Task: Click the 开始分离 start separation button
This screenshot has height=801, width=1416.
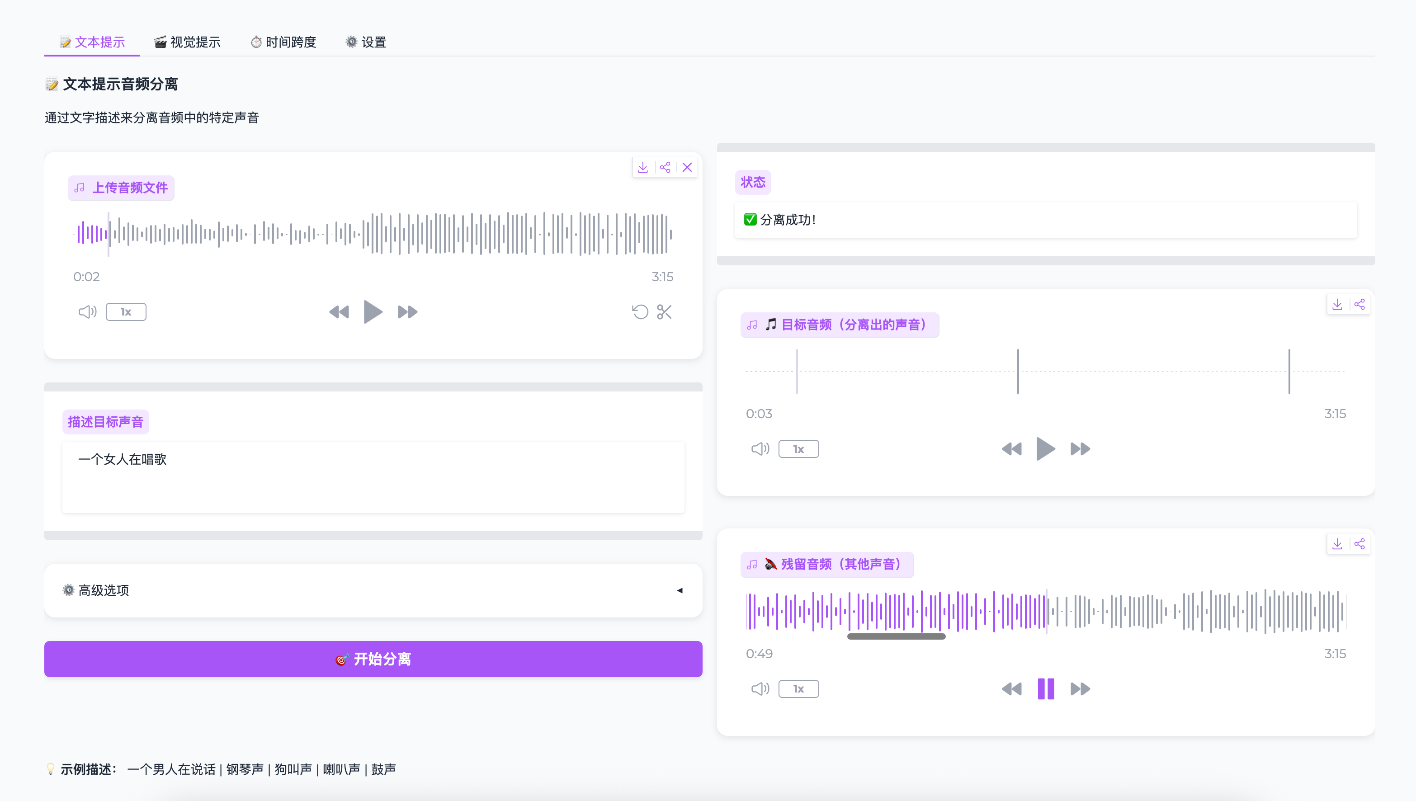Action: 373,659
